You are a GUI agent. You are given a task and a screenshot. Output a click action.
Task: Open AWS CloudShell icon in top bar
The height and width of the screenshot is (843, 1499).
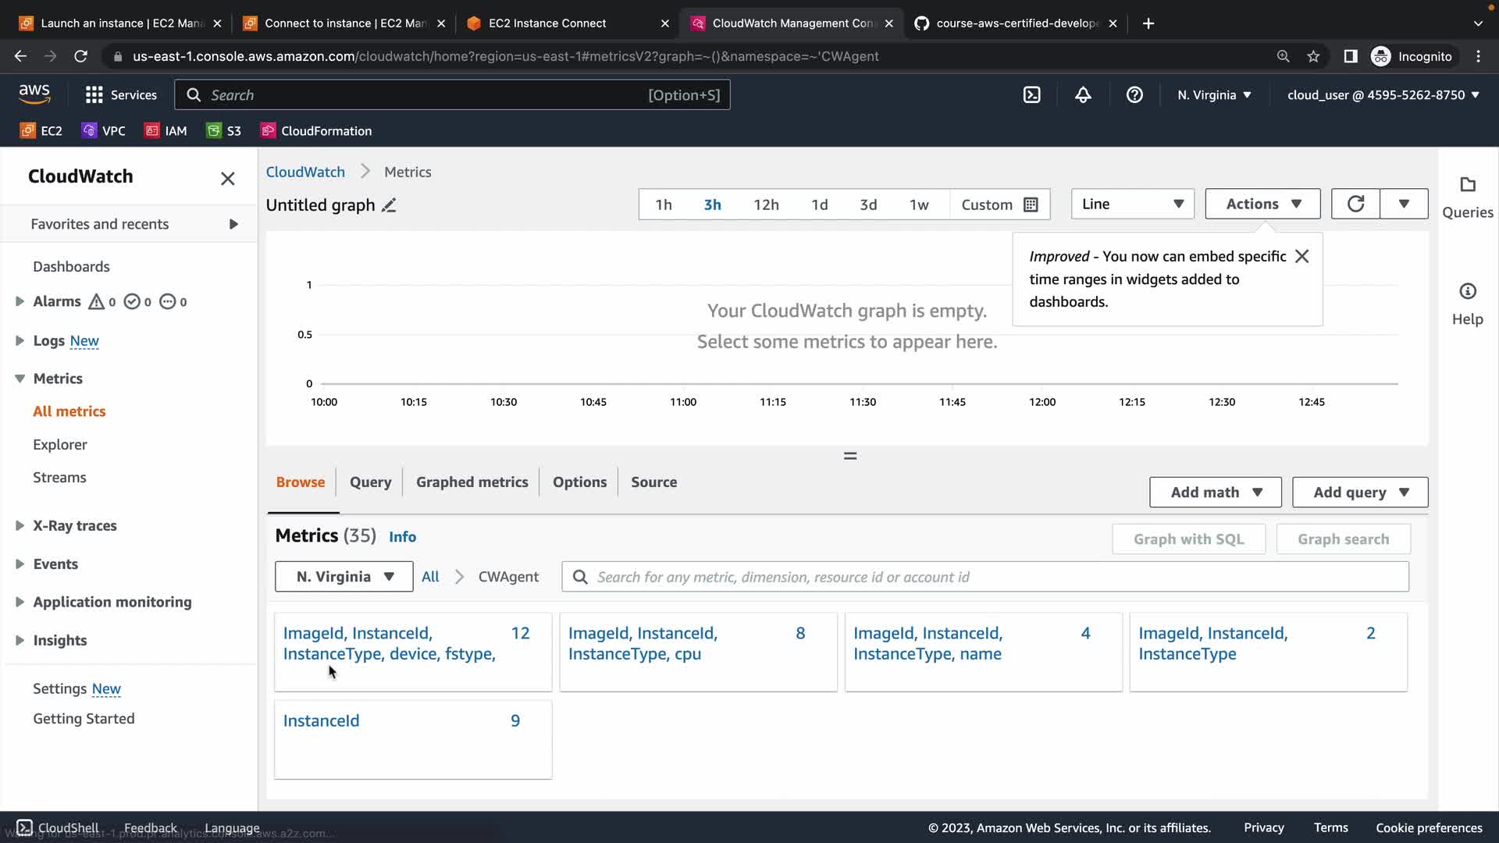tap(1031, 95)
